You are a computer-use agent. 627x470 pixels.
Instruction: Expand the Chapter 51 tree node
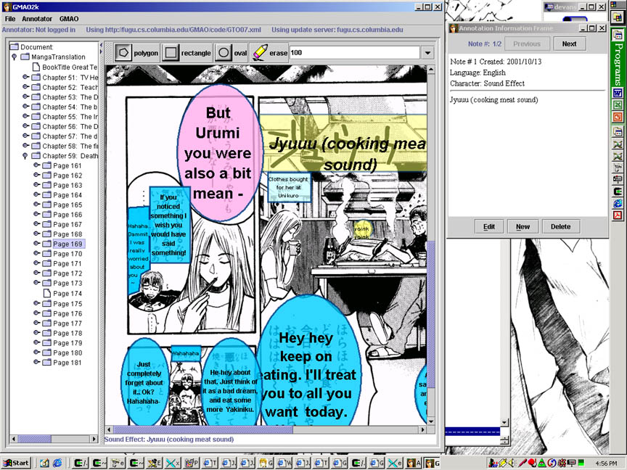(25, 77)
